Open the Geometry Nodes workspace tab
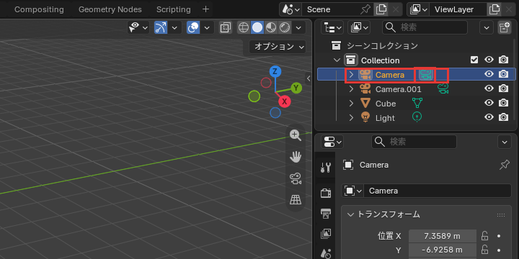Screen dimensions: 519x259 click(x=110, y=9)
